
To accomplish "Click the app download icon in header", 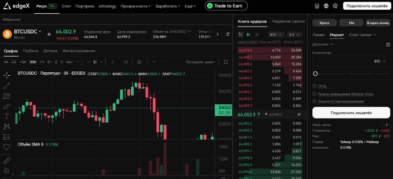I will (x=317, y=6).
